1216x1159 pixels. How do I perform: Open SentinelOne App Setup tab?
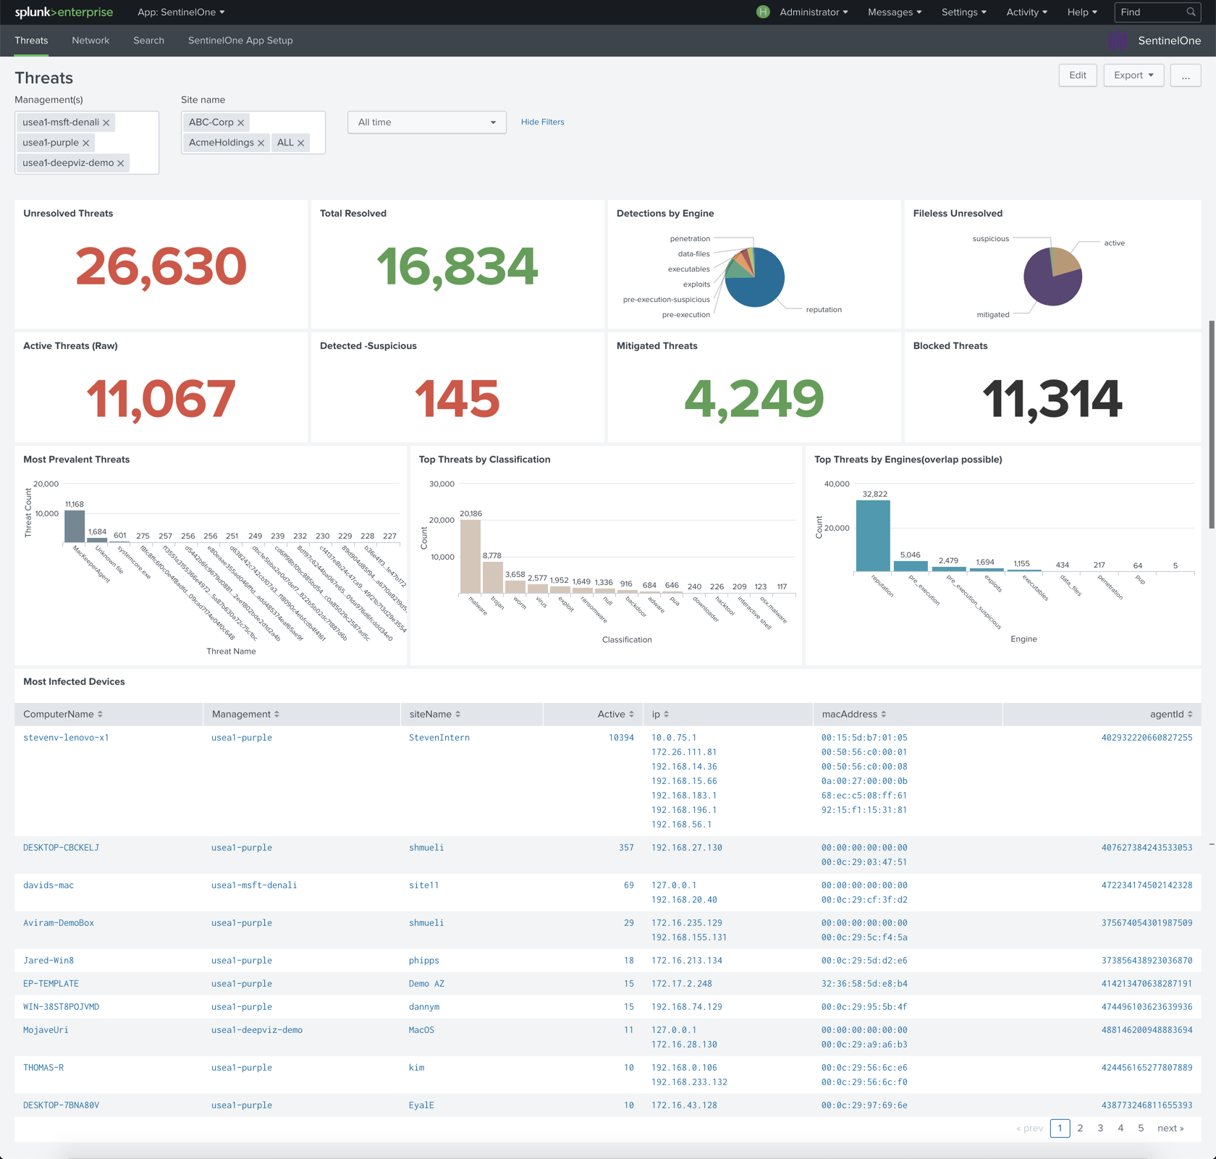pyautogui.click(x=240, y=41)
